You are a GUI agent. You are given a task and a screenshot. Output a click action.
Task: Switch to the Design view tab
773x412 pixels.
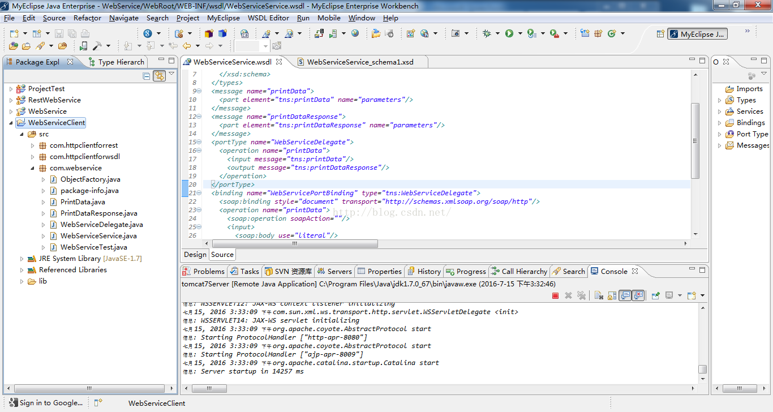click(x=195, y=255)
